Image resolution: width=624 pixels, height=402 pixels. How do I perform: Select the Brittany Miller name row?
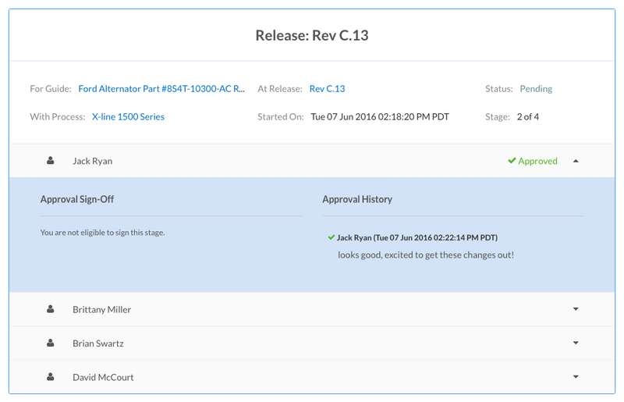101,309
